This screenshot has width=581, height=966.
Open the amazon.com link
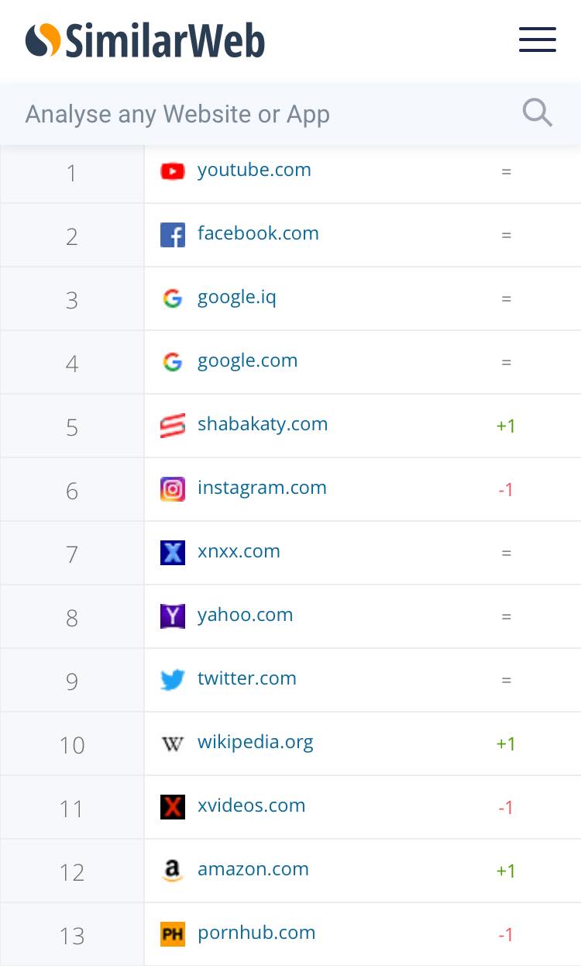click(x=253, y=869)
